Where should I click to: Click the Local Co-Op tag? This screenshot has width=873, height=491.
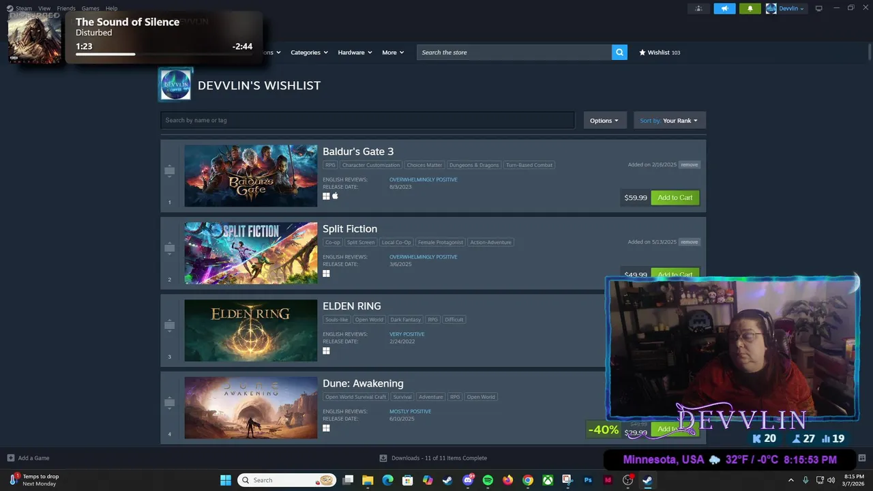coord(396,242)
